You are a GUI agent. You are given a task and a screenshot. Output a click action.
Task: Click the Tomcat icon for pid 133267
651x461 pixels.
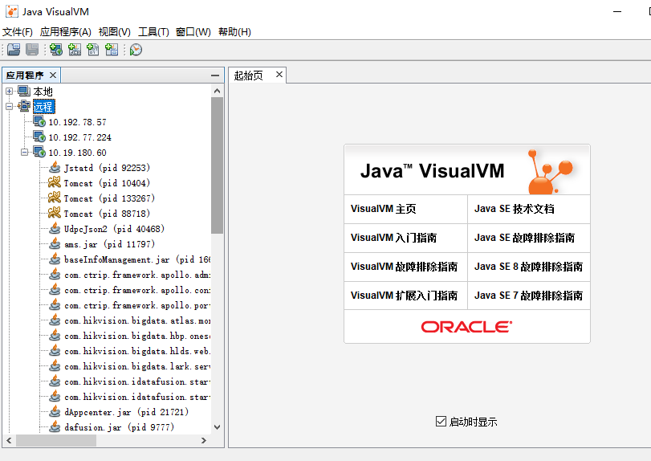[x=55, y=198]
